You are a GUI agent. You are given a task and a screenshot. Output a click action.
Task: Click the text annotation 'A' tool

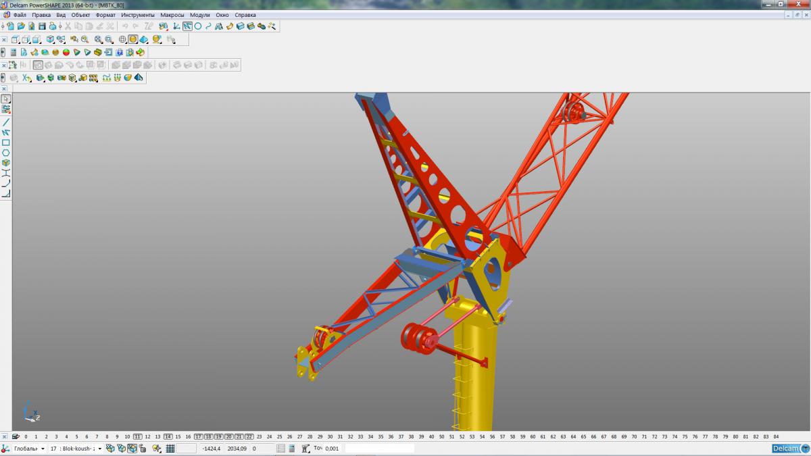pyautogui.click(x=219, y=26)
